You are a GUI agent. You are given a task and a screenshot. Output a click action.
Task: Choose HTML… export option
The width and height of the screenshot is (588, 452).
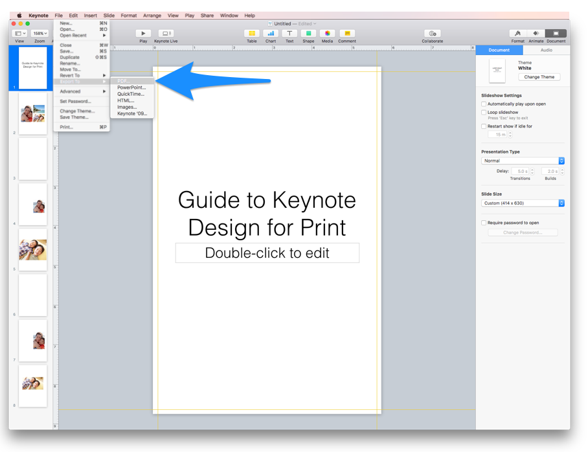pos(132,100)
